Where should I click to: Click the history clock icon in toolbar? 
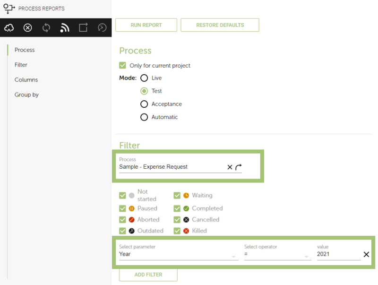pos(102,27)
